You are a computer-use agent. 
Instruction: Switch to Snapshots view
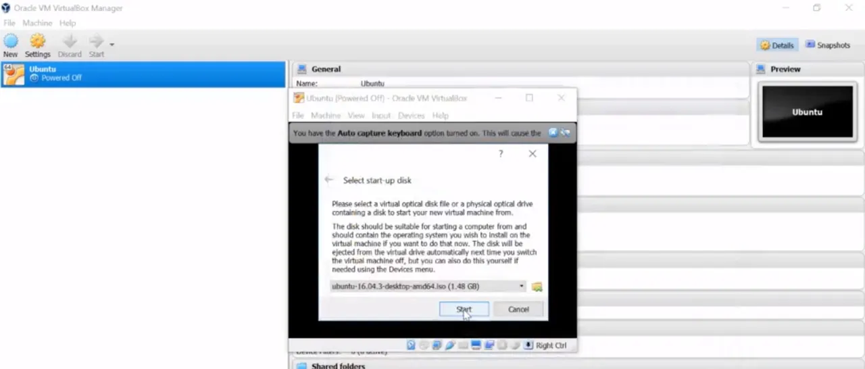click(828, 45)
